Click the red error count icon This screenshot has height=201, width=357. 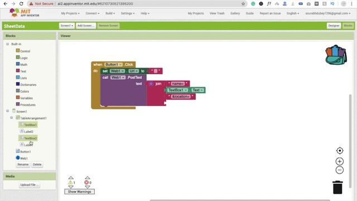point(86,183)
